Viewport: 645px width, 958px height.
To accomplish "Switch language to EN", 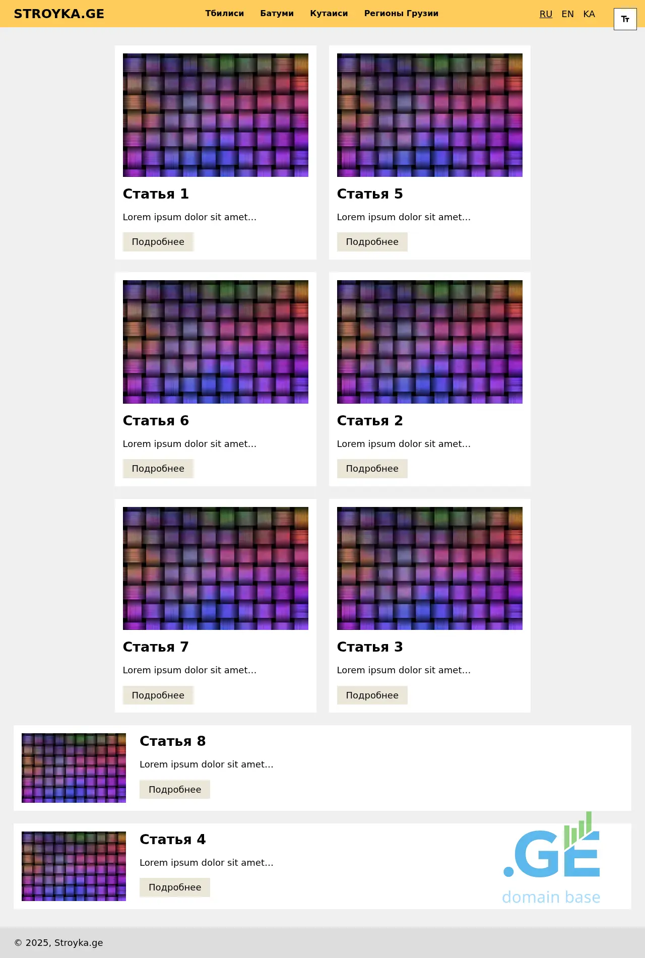I will tap(567, 14).
